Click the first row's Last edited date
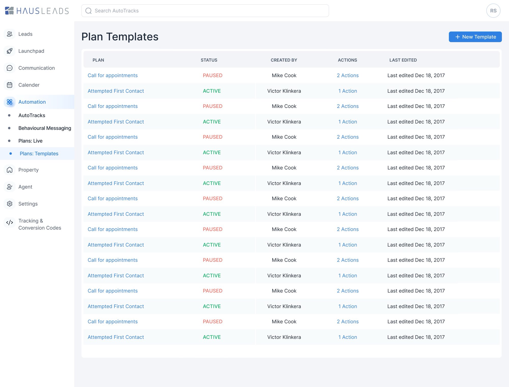The image size is (509, 387). coord(416,75)
